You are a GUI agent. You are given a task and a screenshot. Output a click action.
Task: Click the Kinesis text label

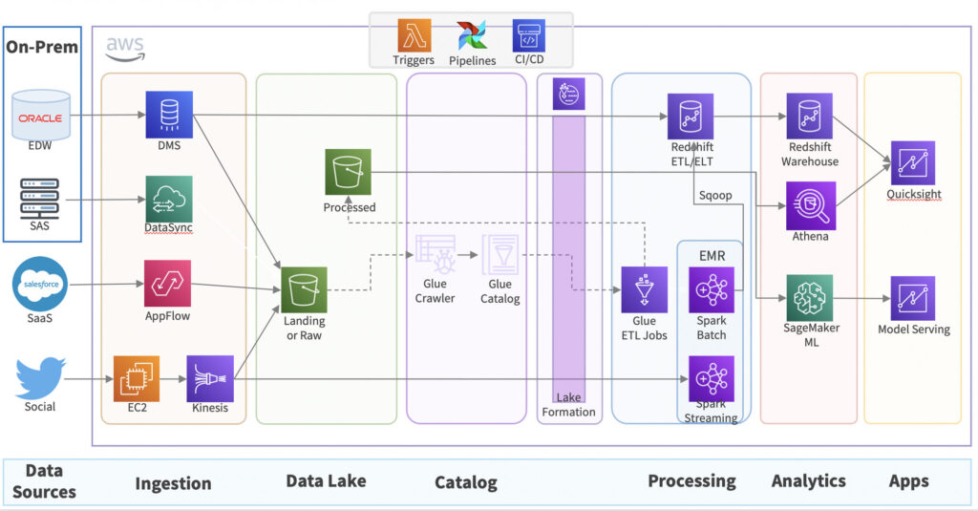pos(209,408)
